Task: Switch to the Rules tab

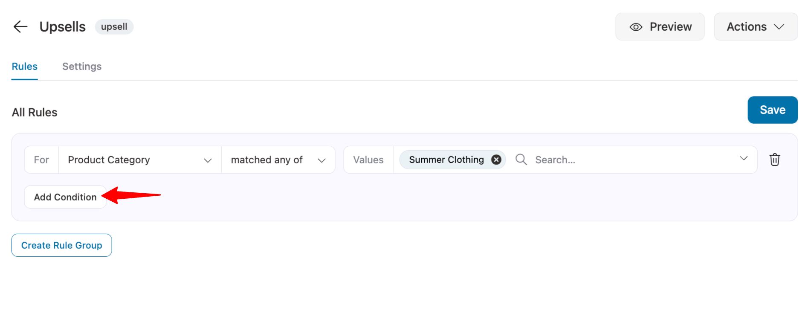Action: (x=24, y=67)
